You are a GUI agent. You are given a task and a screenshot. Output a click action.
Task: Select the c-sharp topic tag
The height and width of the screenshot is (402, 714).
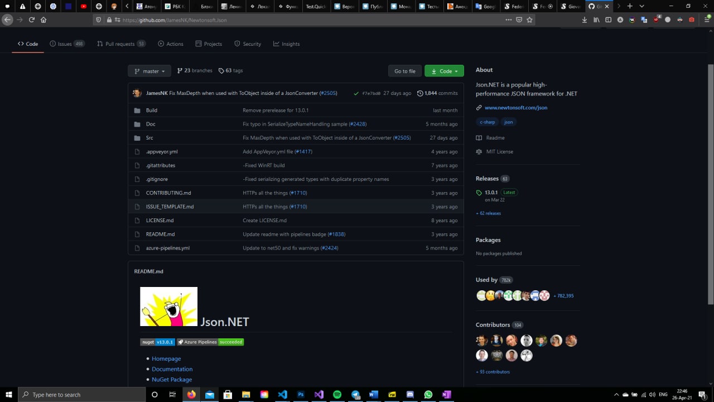[487, 122]
